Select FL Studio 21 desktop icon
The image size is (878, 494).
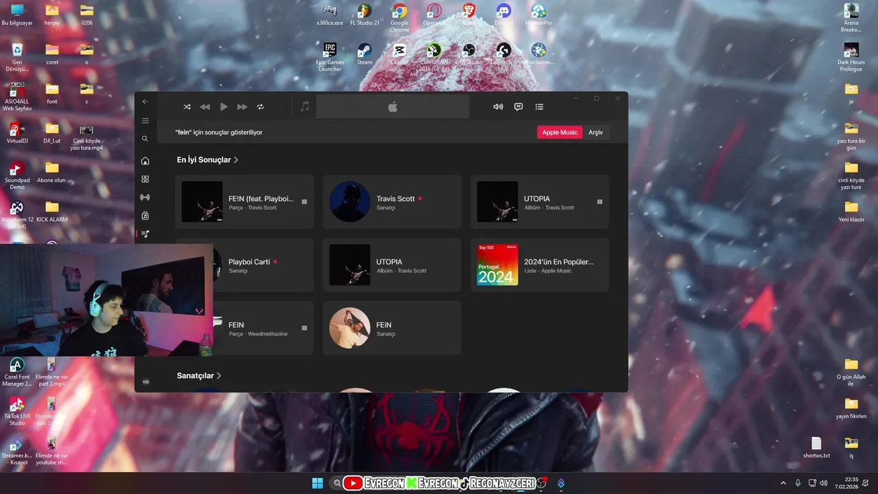click(x=364, y=15)
